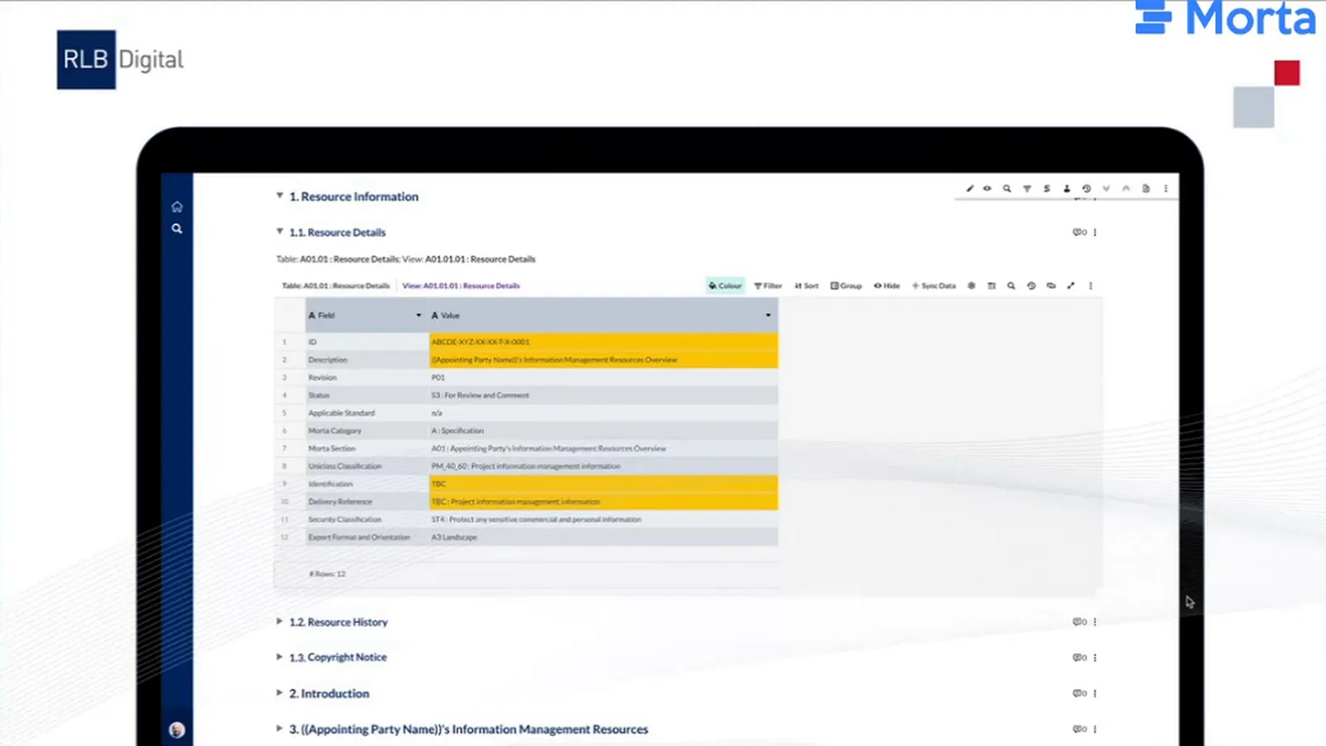Open the table Group button
The width and height of the screenshot is (1326, 746).
(x=846, y=285)
